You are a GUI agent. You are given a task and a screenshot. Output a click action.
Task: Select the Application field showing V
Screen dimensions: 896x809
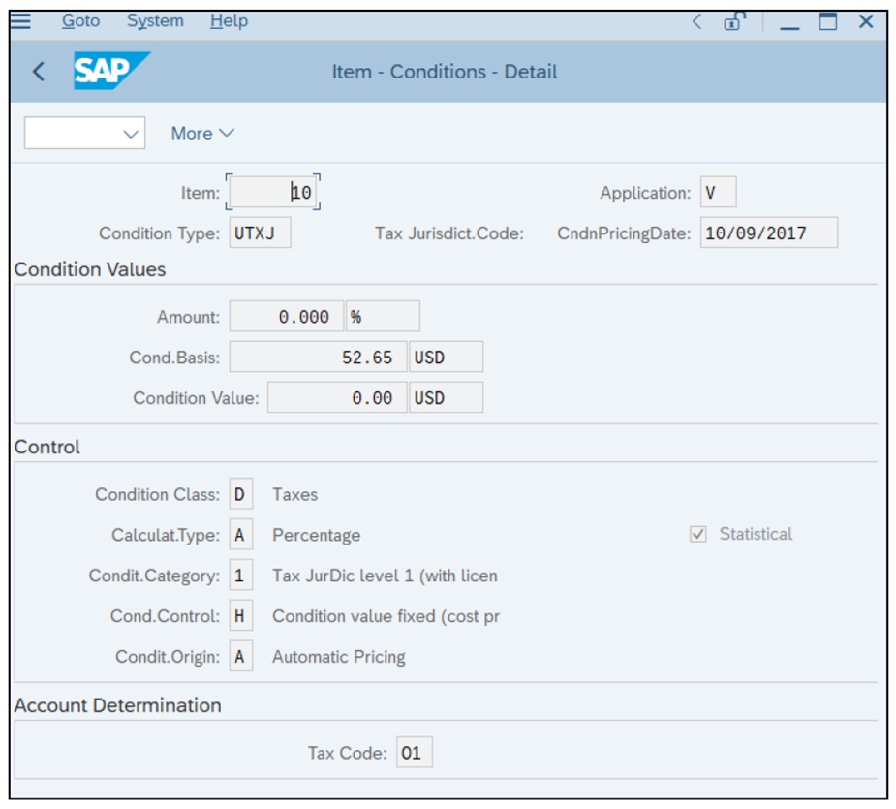tap(719, 192)
